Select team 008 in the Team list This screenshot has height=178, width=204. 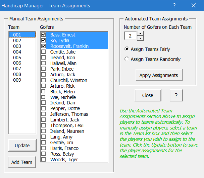click(22, 74)
